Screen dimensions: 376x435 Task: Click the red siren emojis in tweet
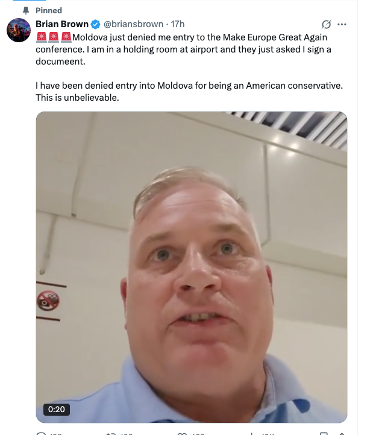(x=54, y=37)
